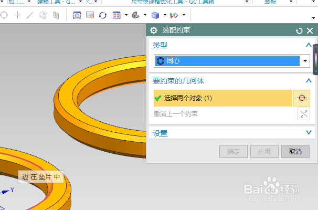318x210 pixels.
Task: Collapse the 要约束的几何体 section
Action: (x=309, y=81)
